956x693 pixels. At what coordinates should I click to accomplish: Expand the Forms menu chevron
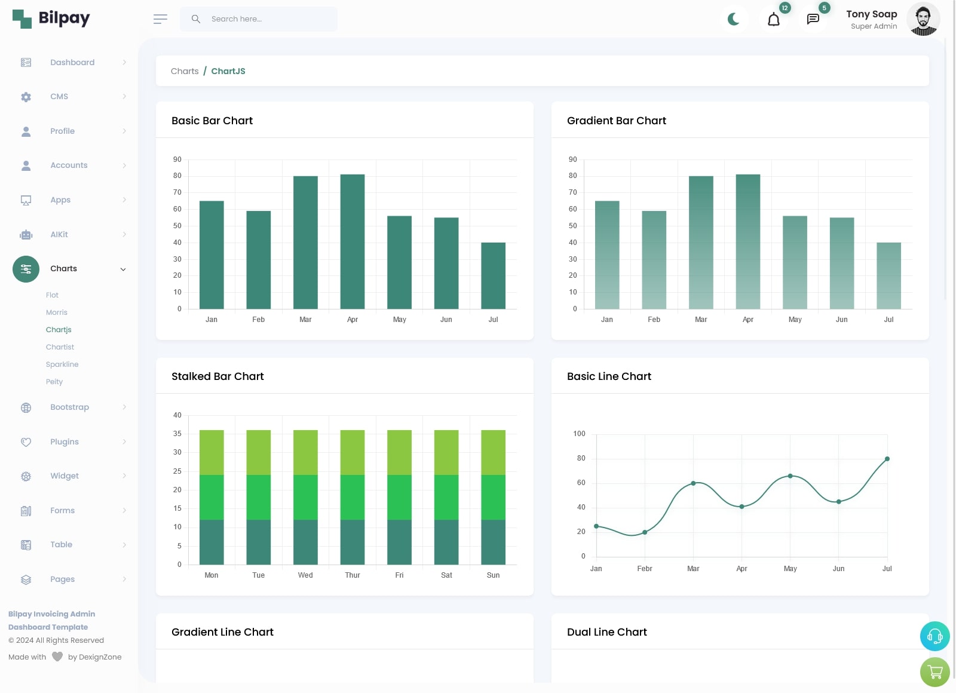click(x=124, y=511)
